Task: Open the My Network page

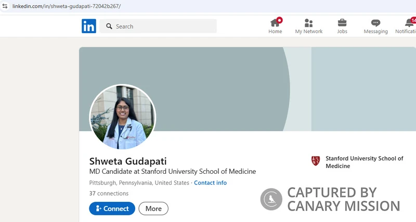Action: coord(308,26)
